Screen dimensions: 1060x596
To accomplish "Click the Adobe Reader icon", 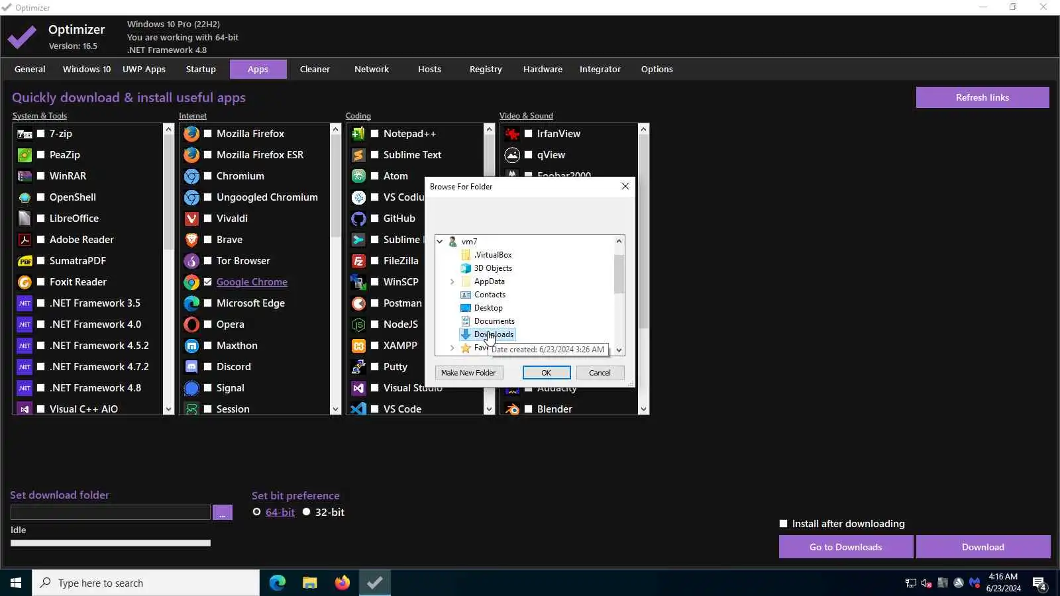I will (25, 240).
